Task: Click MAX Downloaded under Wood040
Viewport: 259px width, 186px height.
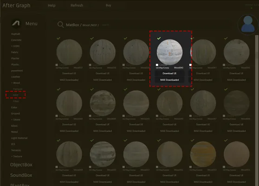Action: (x=169, y=80)
